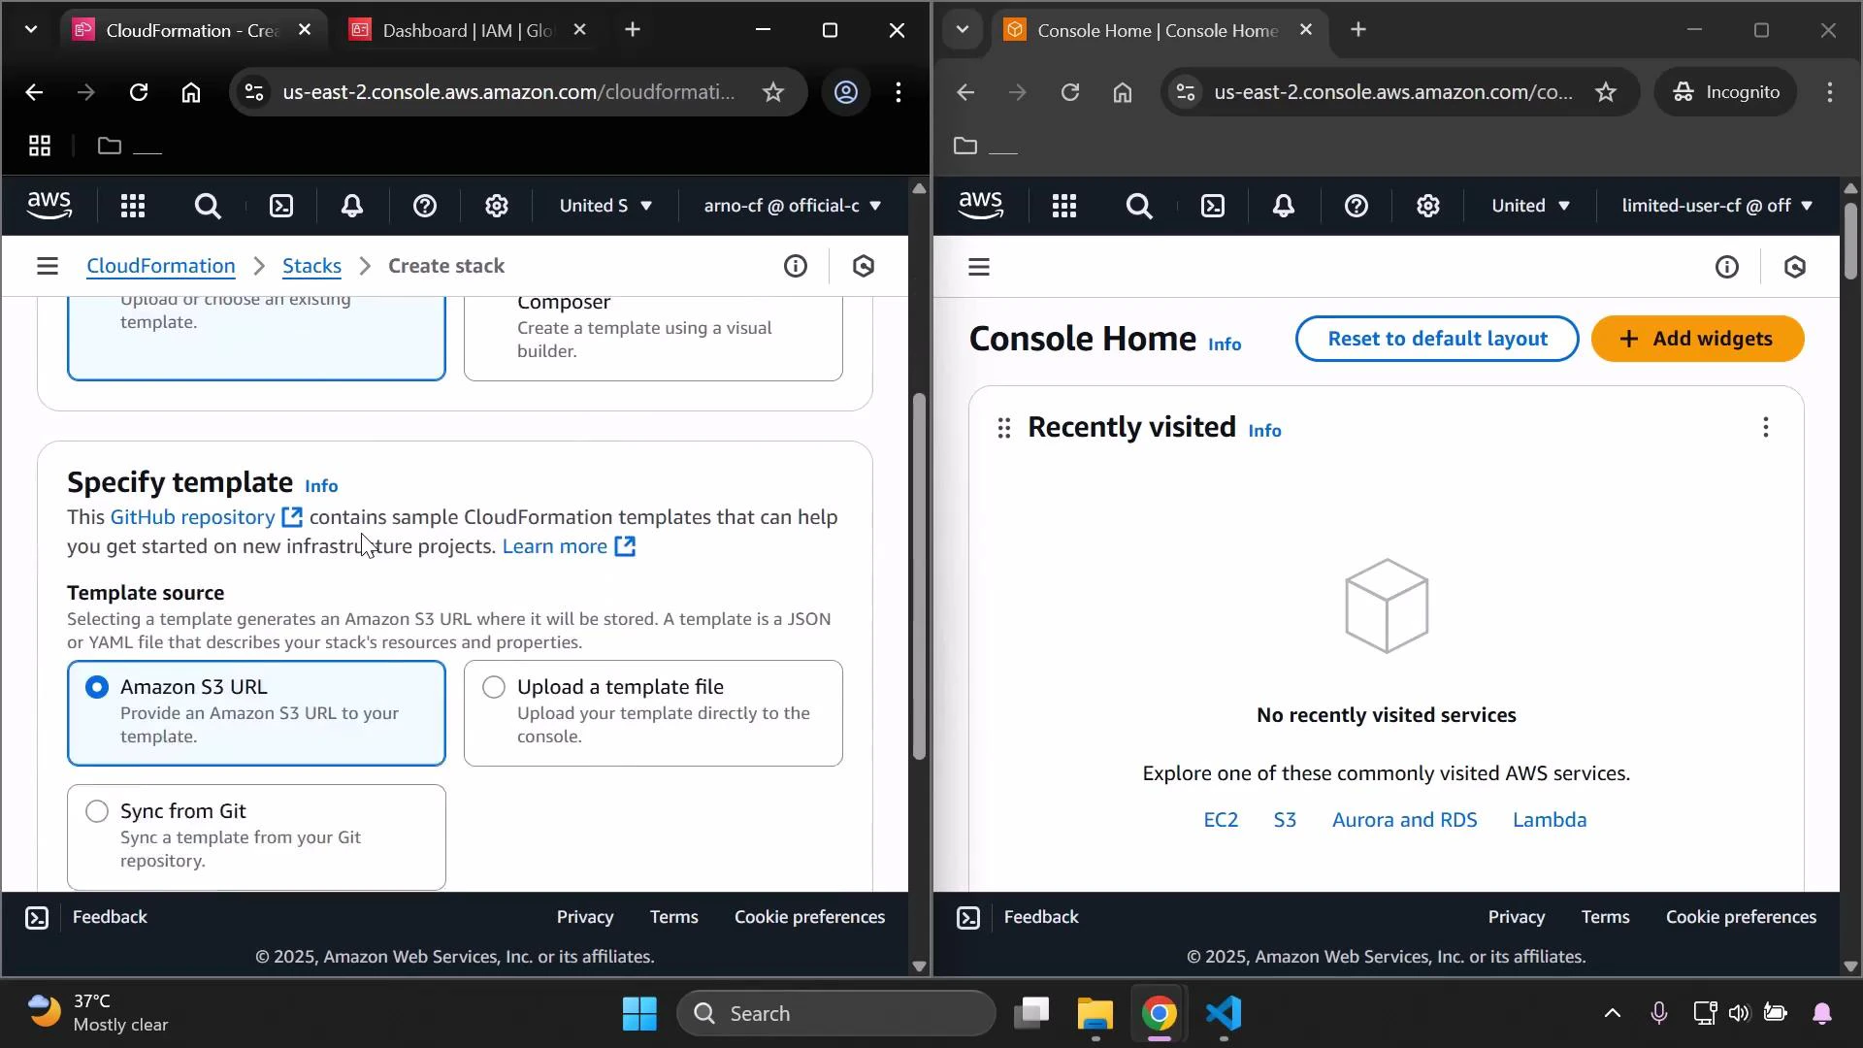1863x1048 pixels.
Task: Open the Recently visited widget options menu
Action: [1765, 427]
